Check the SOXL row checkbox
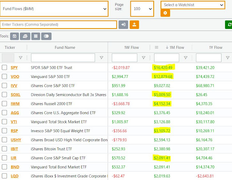 tap(4, 94)
